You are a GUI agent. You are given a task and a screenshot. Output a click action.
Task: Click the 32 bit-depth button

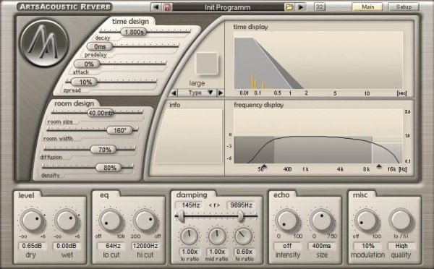(320, 7)
